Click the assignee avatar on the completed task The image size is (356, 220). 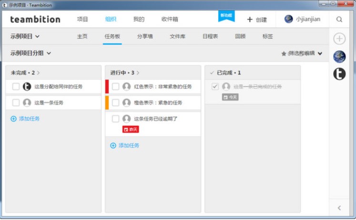pyautogui.click(x=226, y=86)
